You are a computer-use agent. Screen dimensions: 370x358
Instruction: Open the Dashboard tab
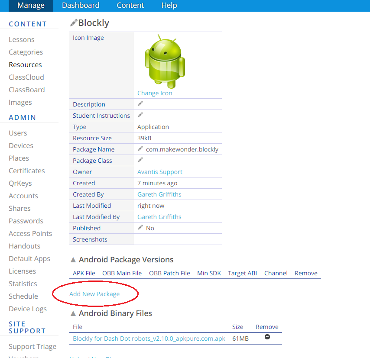tap(81, 6)
